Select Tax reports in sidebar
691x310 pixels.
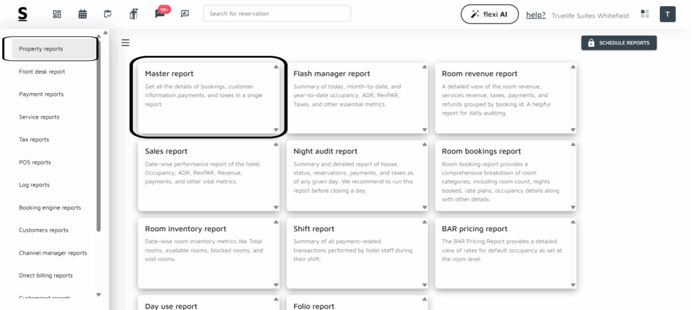34,139
